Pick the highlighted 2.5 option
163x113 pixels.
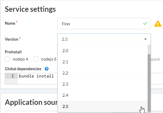coord(103,106)
